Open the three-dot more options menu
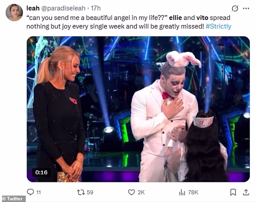This screenshot has height=202, width=255. (245, 8)
